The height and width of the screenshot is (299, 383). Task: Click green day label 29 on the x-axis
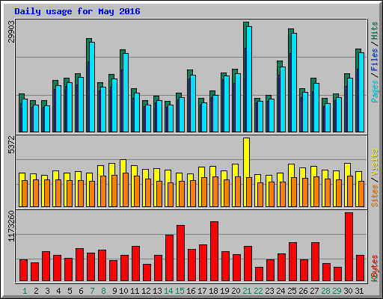[x=337, y=291]
